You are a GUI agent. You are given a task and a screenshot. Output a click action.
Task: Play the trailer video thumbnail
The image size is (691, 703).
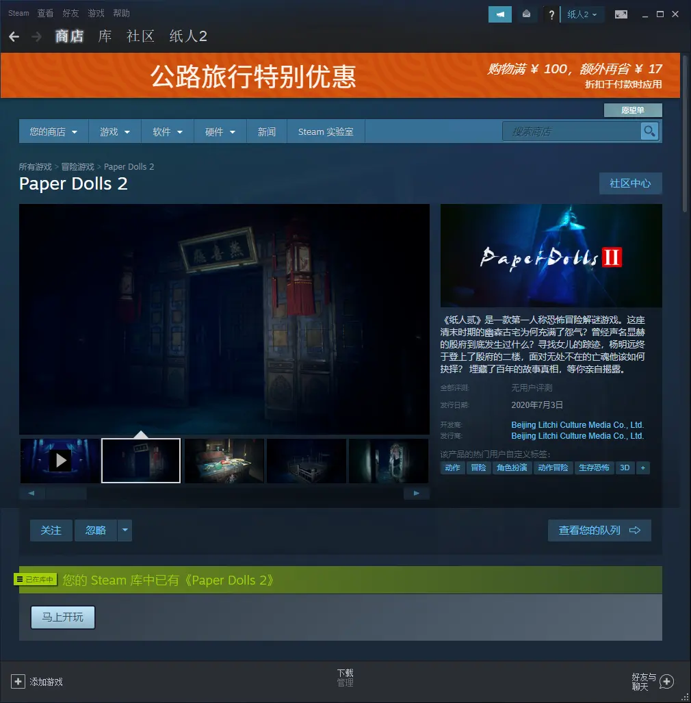[x=60, y=461]
